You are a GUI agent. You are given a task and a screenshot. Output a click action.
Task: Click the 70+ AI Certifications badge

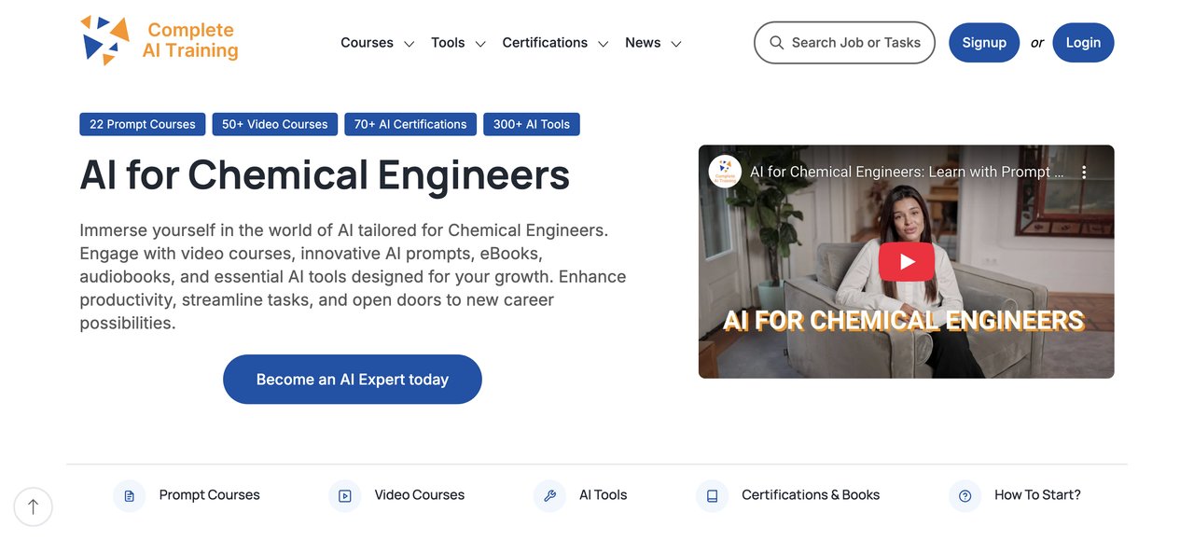point(410,124)
